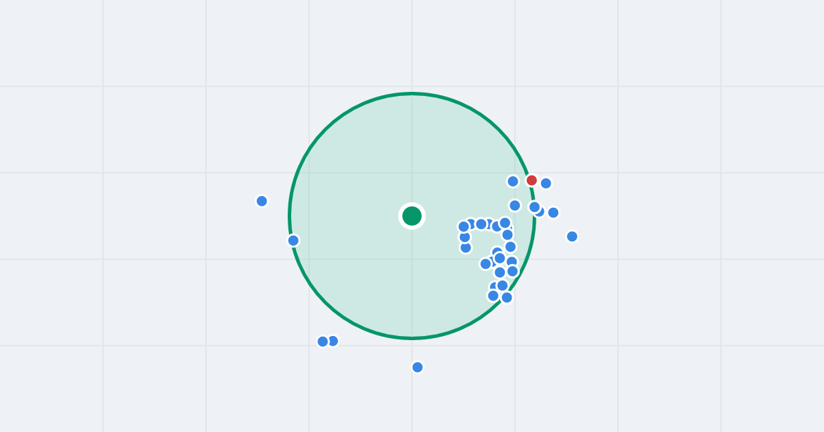Select the blue point on the circle's left edge
The height and width of the screenshot is (432, 824).
tap(293, 240)
